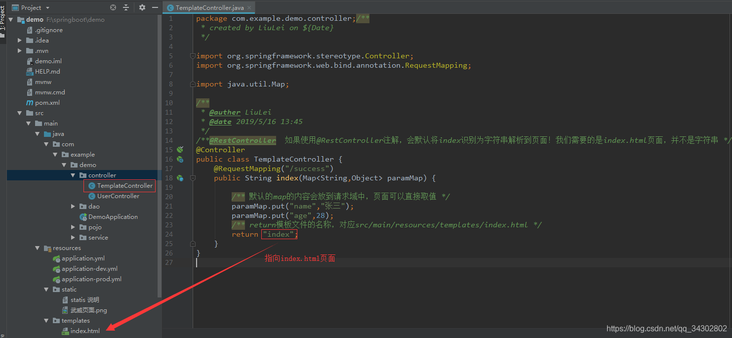
Task: Click the image icon of 武威页面.png
Action: pyautogui.click(x=65, y=310)
